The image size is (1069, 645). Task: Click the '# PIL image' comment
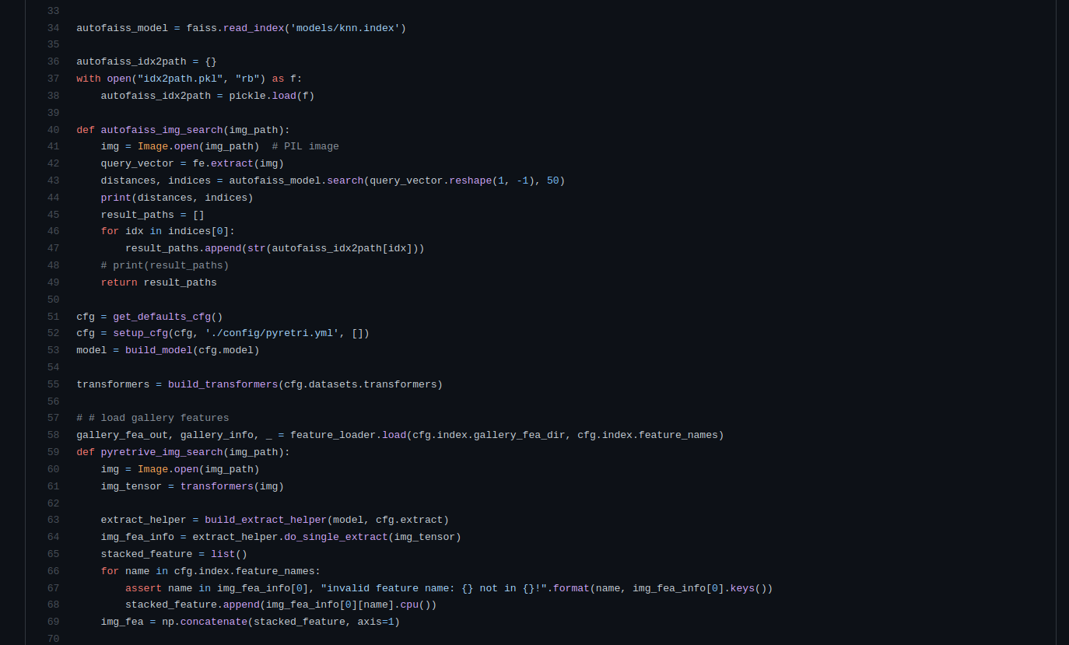(x=305, y=146)
